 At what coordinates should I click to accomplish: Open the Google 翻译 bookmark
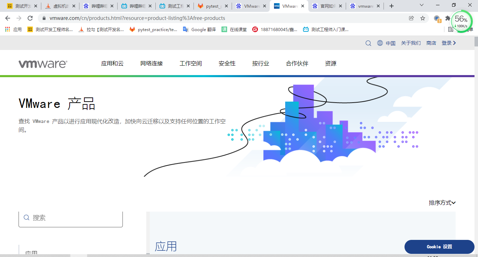[199, 30]
